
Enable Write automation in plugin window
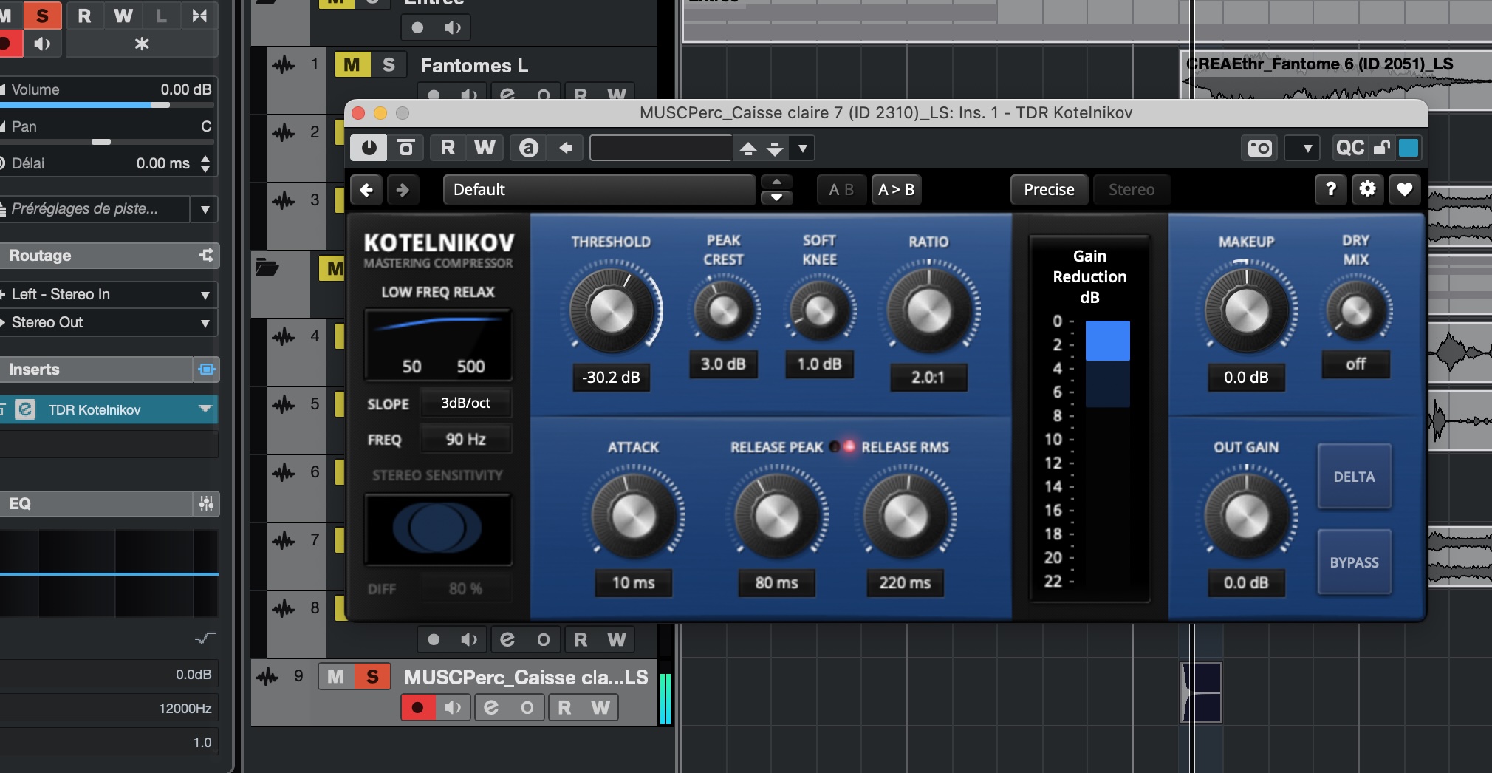pos(485,148)
